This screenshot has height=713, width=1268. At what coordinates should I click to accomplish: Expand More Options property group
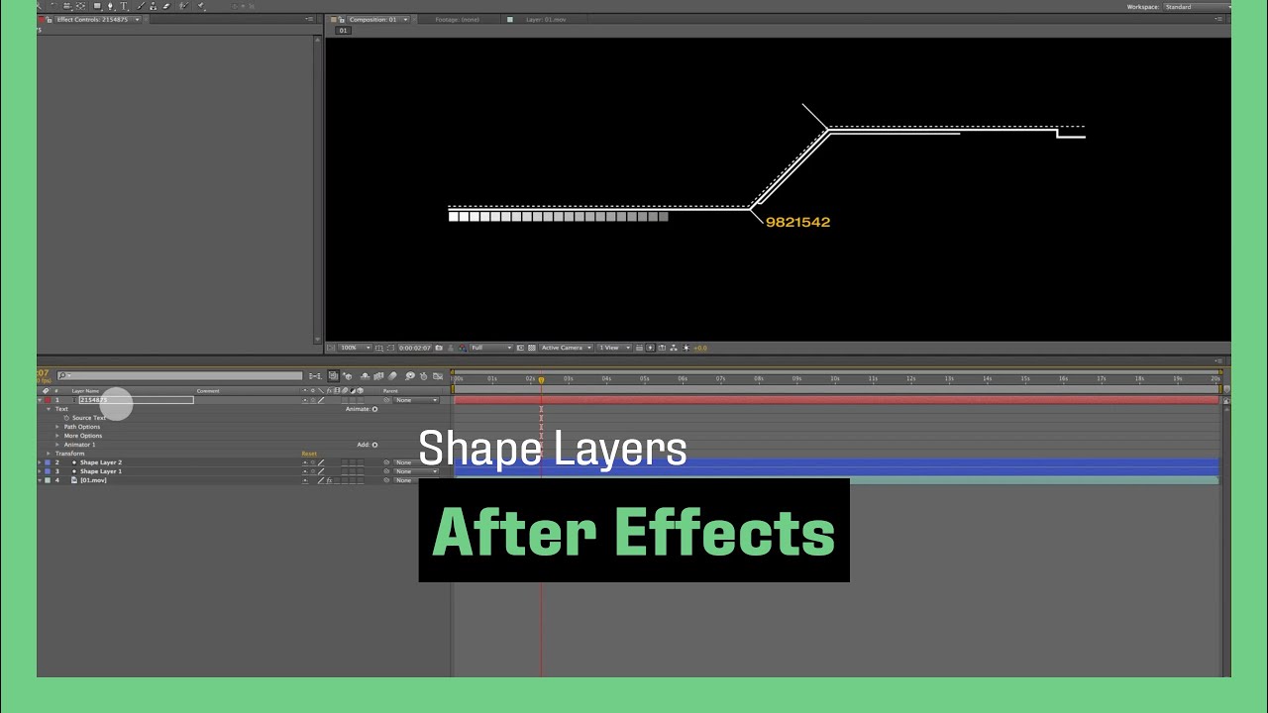pyautogui.click(x=57, y=436)
